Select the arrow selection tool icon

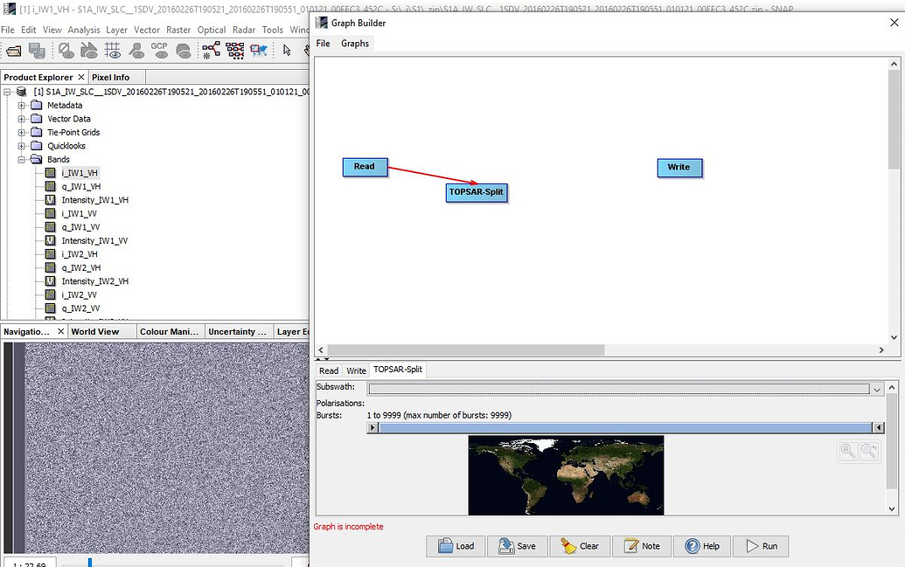click(x=287, y=51)
